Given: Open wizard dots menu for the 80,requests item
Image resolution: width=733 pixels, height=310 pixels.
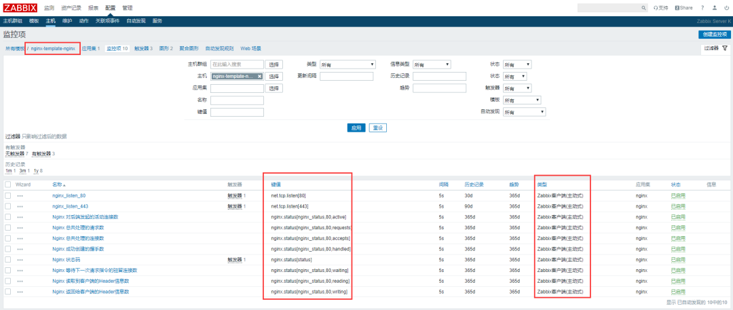Looking at the screenshot, I should [20, 228].
